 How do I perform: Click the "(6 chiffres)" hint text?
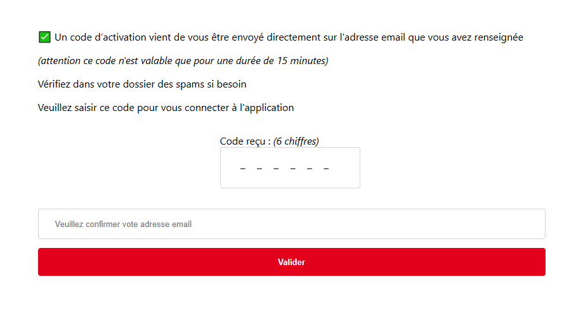(x=296, y=141)
